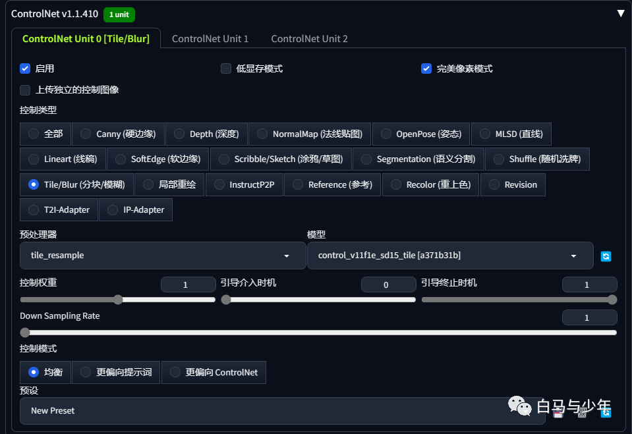Click the save preset icon
632x434 pixels.
[x=558, y=412]
